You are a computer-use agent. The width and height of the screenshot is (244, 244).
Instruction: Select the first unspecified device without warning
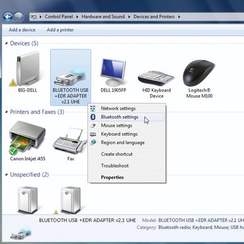[28, 200]
